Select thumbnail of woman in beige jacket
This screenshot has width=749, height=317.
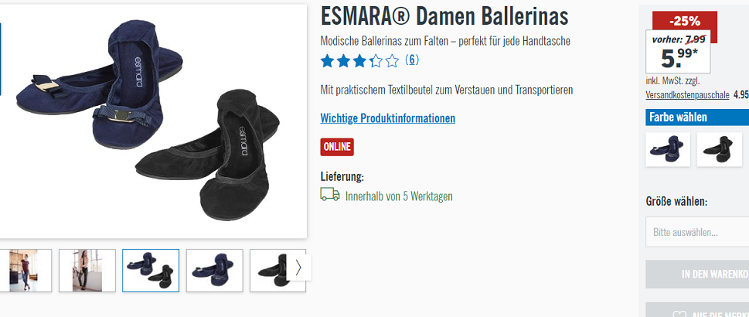coord(87,270)
